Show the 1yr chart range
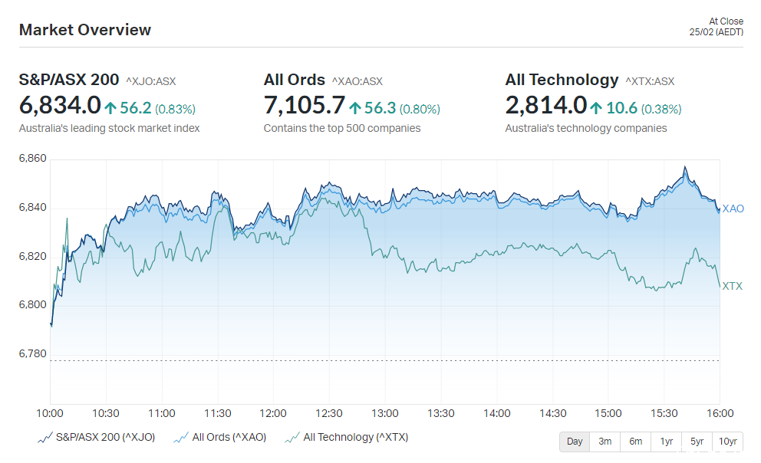The image size is (761, 463). pos(667,442)
